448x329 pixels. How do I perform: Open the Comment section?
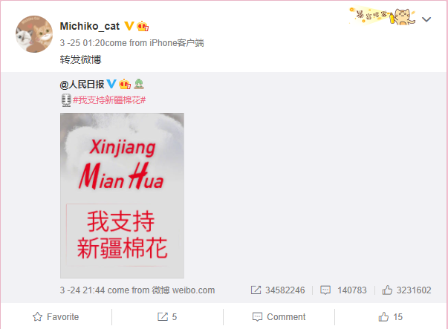279,316
